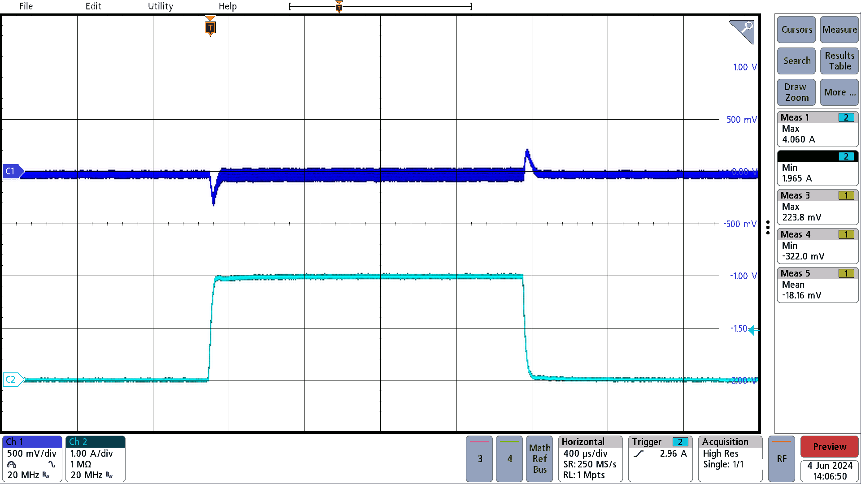The width and height of the screenshot is (861, 484).
Task: Click the red Preview button
Action: 830,447
